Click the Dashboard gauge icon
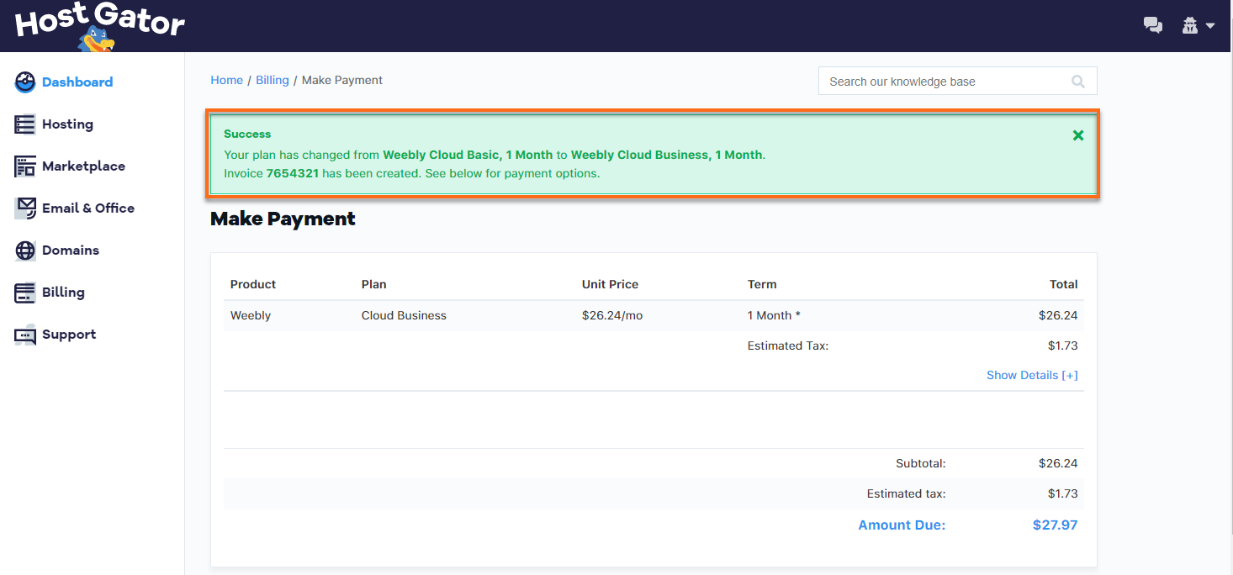 tap(25, 82)
